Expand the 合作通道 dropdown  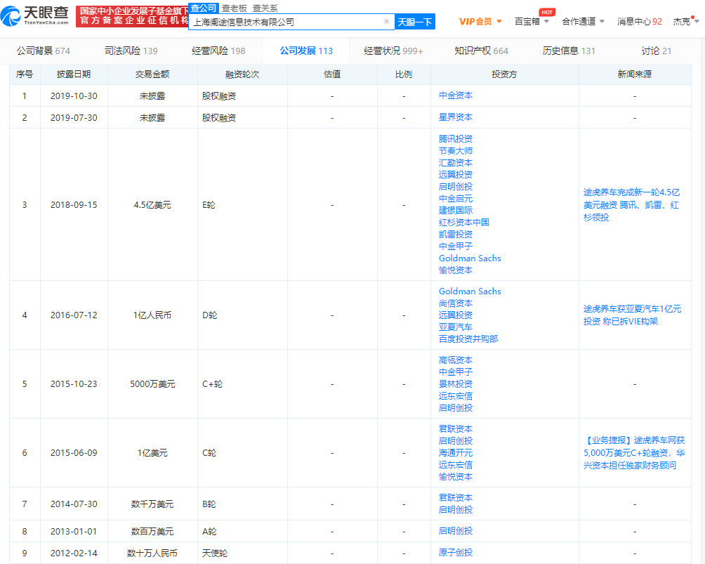point(583,21)
